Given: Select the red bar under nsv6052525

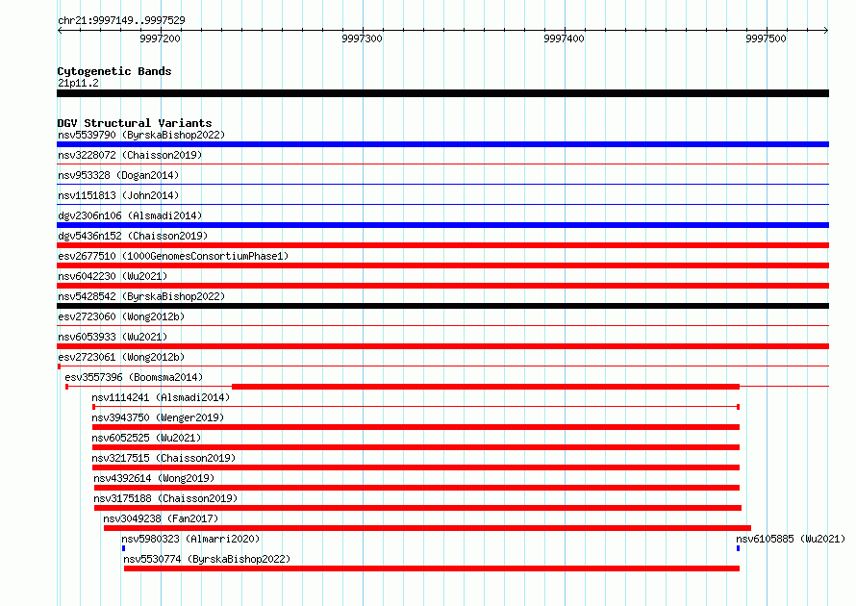Looking at the screenshot, I should [x=416, y=447].
